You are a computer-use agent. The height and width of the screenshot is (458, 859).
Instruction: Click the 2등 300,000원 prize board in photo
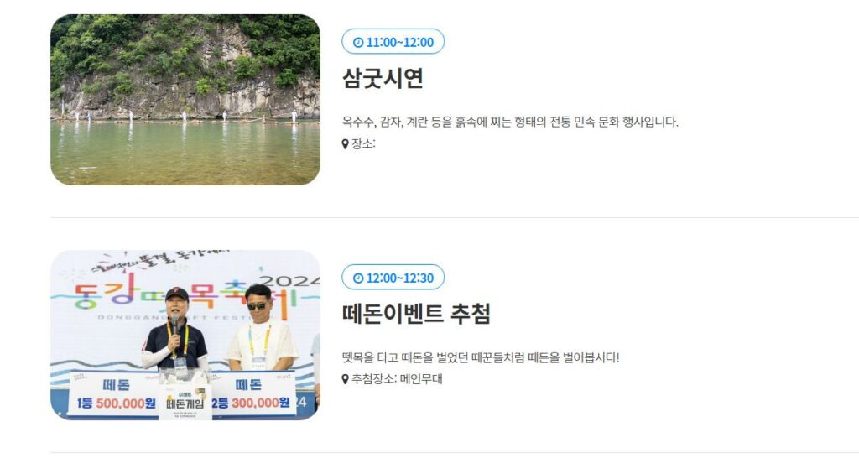252,394
